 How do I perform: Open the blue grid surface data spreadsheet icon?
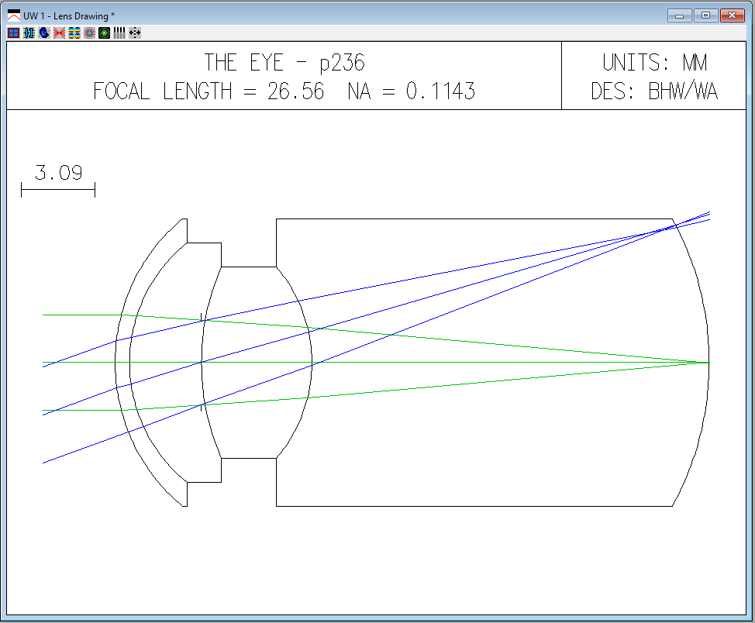tap(13, 33)
